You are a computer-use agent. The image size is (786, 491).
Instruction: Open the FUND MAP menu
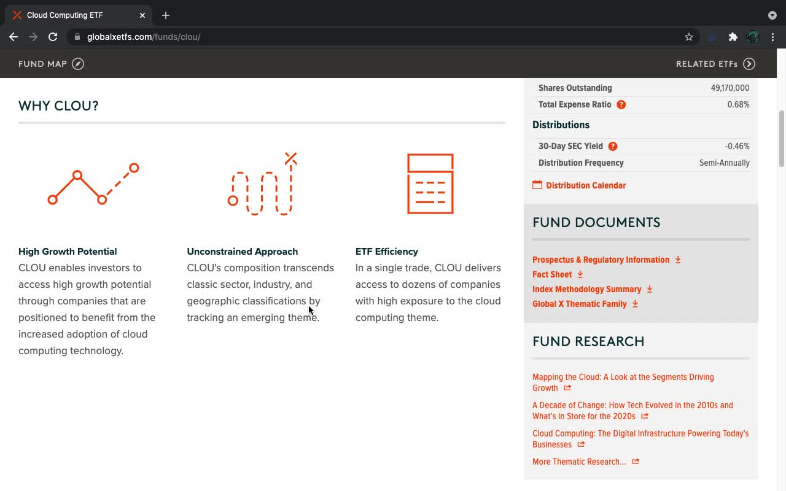51,64
